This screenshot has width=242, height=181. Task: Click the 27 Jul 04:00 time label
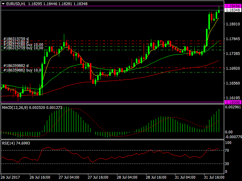[69, 177]
